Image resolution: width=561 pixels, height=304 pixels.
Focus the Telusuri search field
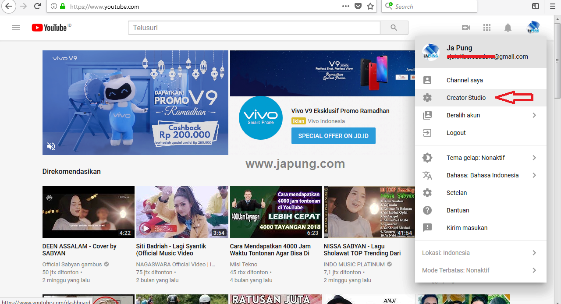(254, 28)
